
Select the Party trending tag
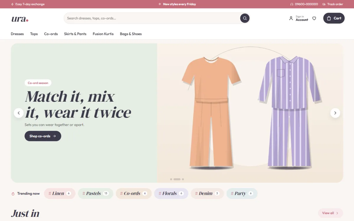[x=242, y=194]
